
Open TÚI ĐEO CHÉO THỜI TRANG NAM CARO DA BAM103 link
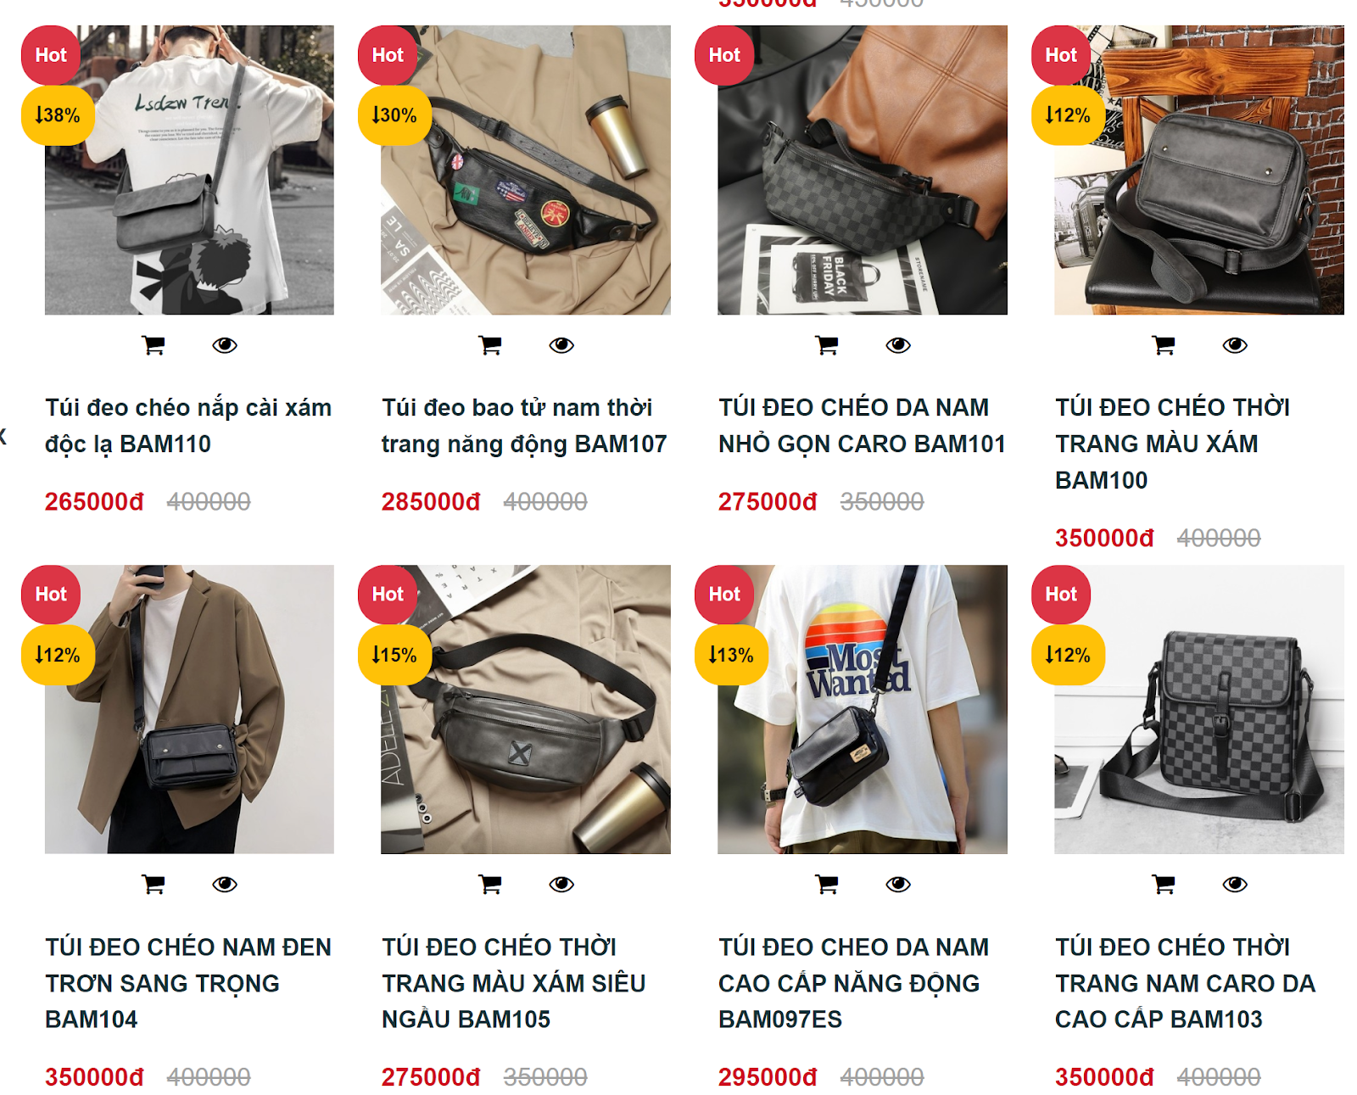(1185, 983)
